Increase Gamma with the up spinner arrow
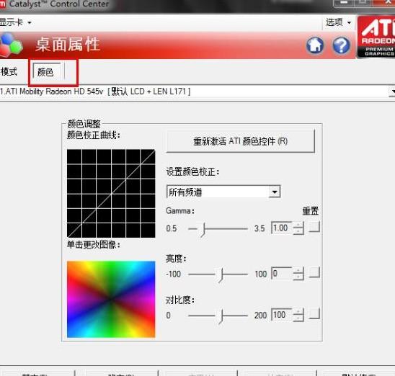 pos(298,225)
